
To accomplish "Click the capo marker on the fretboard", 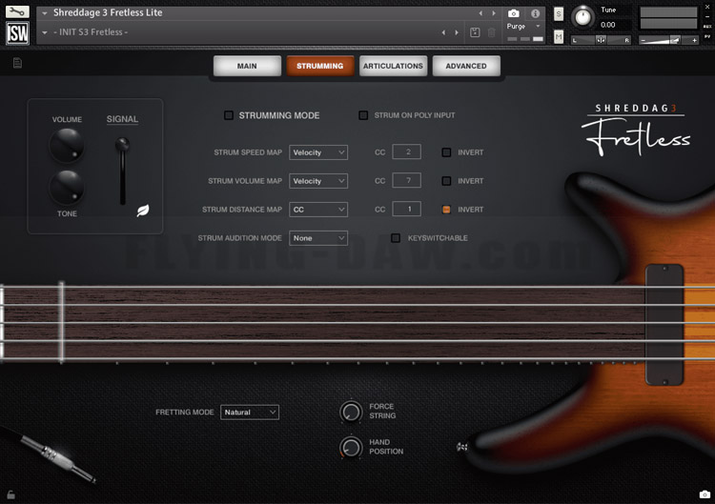I will pyautogui.click(x=62, y=323).
